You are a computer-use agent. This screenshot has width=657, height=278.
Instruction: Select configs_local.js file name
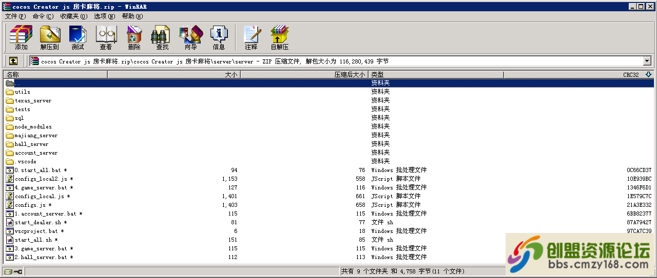[43, 196]
